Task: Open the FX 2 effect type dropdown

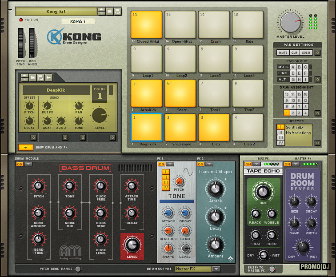Action: pyautogui.click(x=209, y=164)
